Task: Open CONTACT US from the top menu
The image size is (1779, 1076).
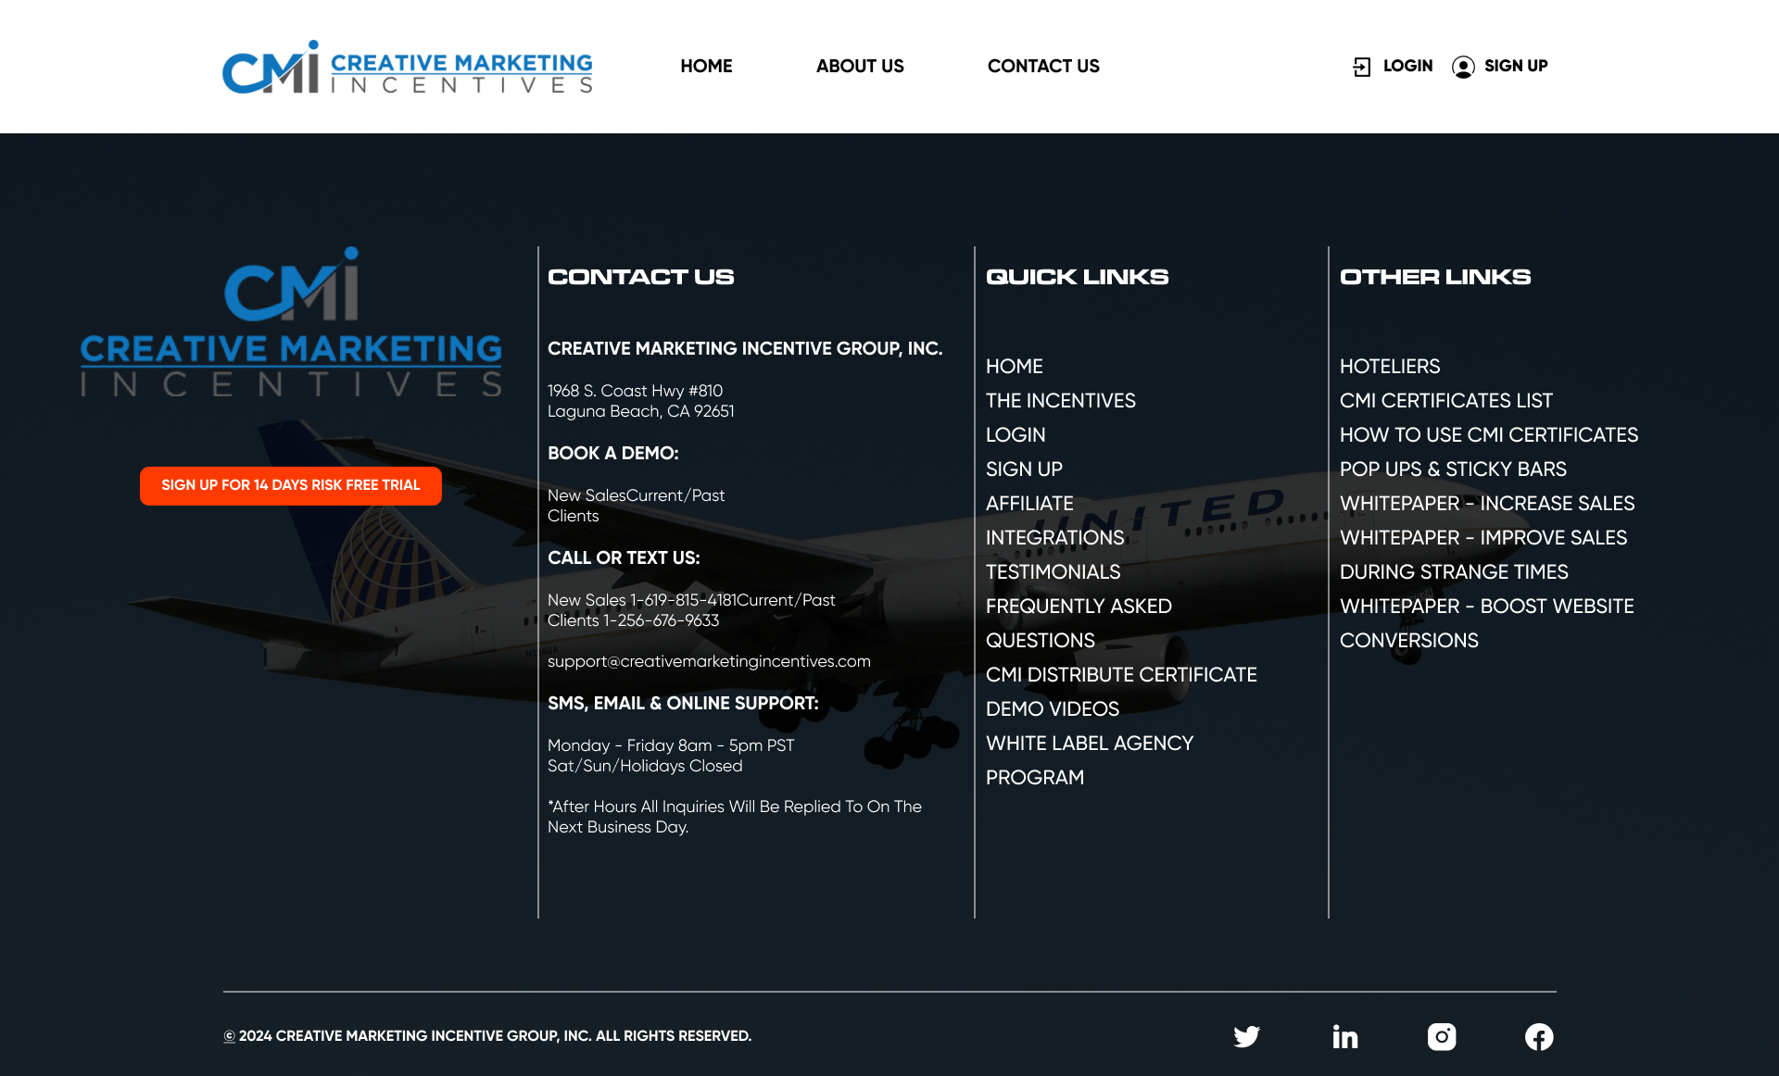Action: [1043, 66]
